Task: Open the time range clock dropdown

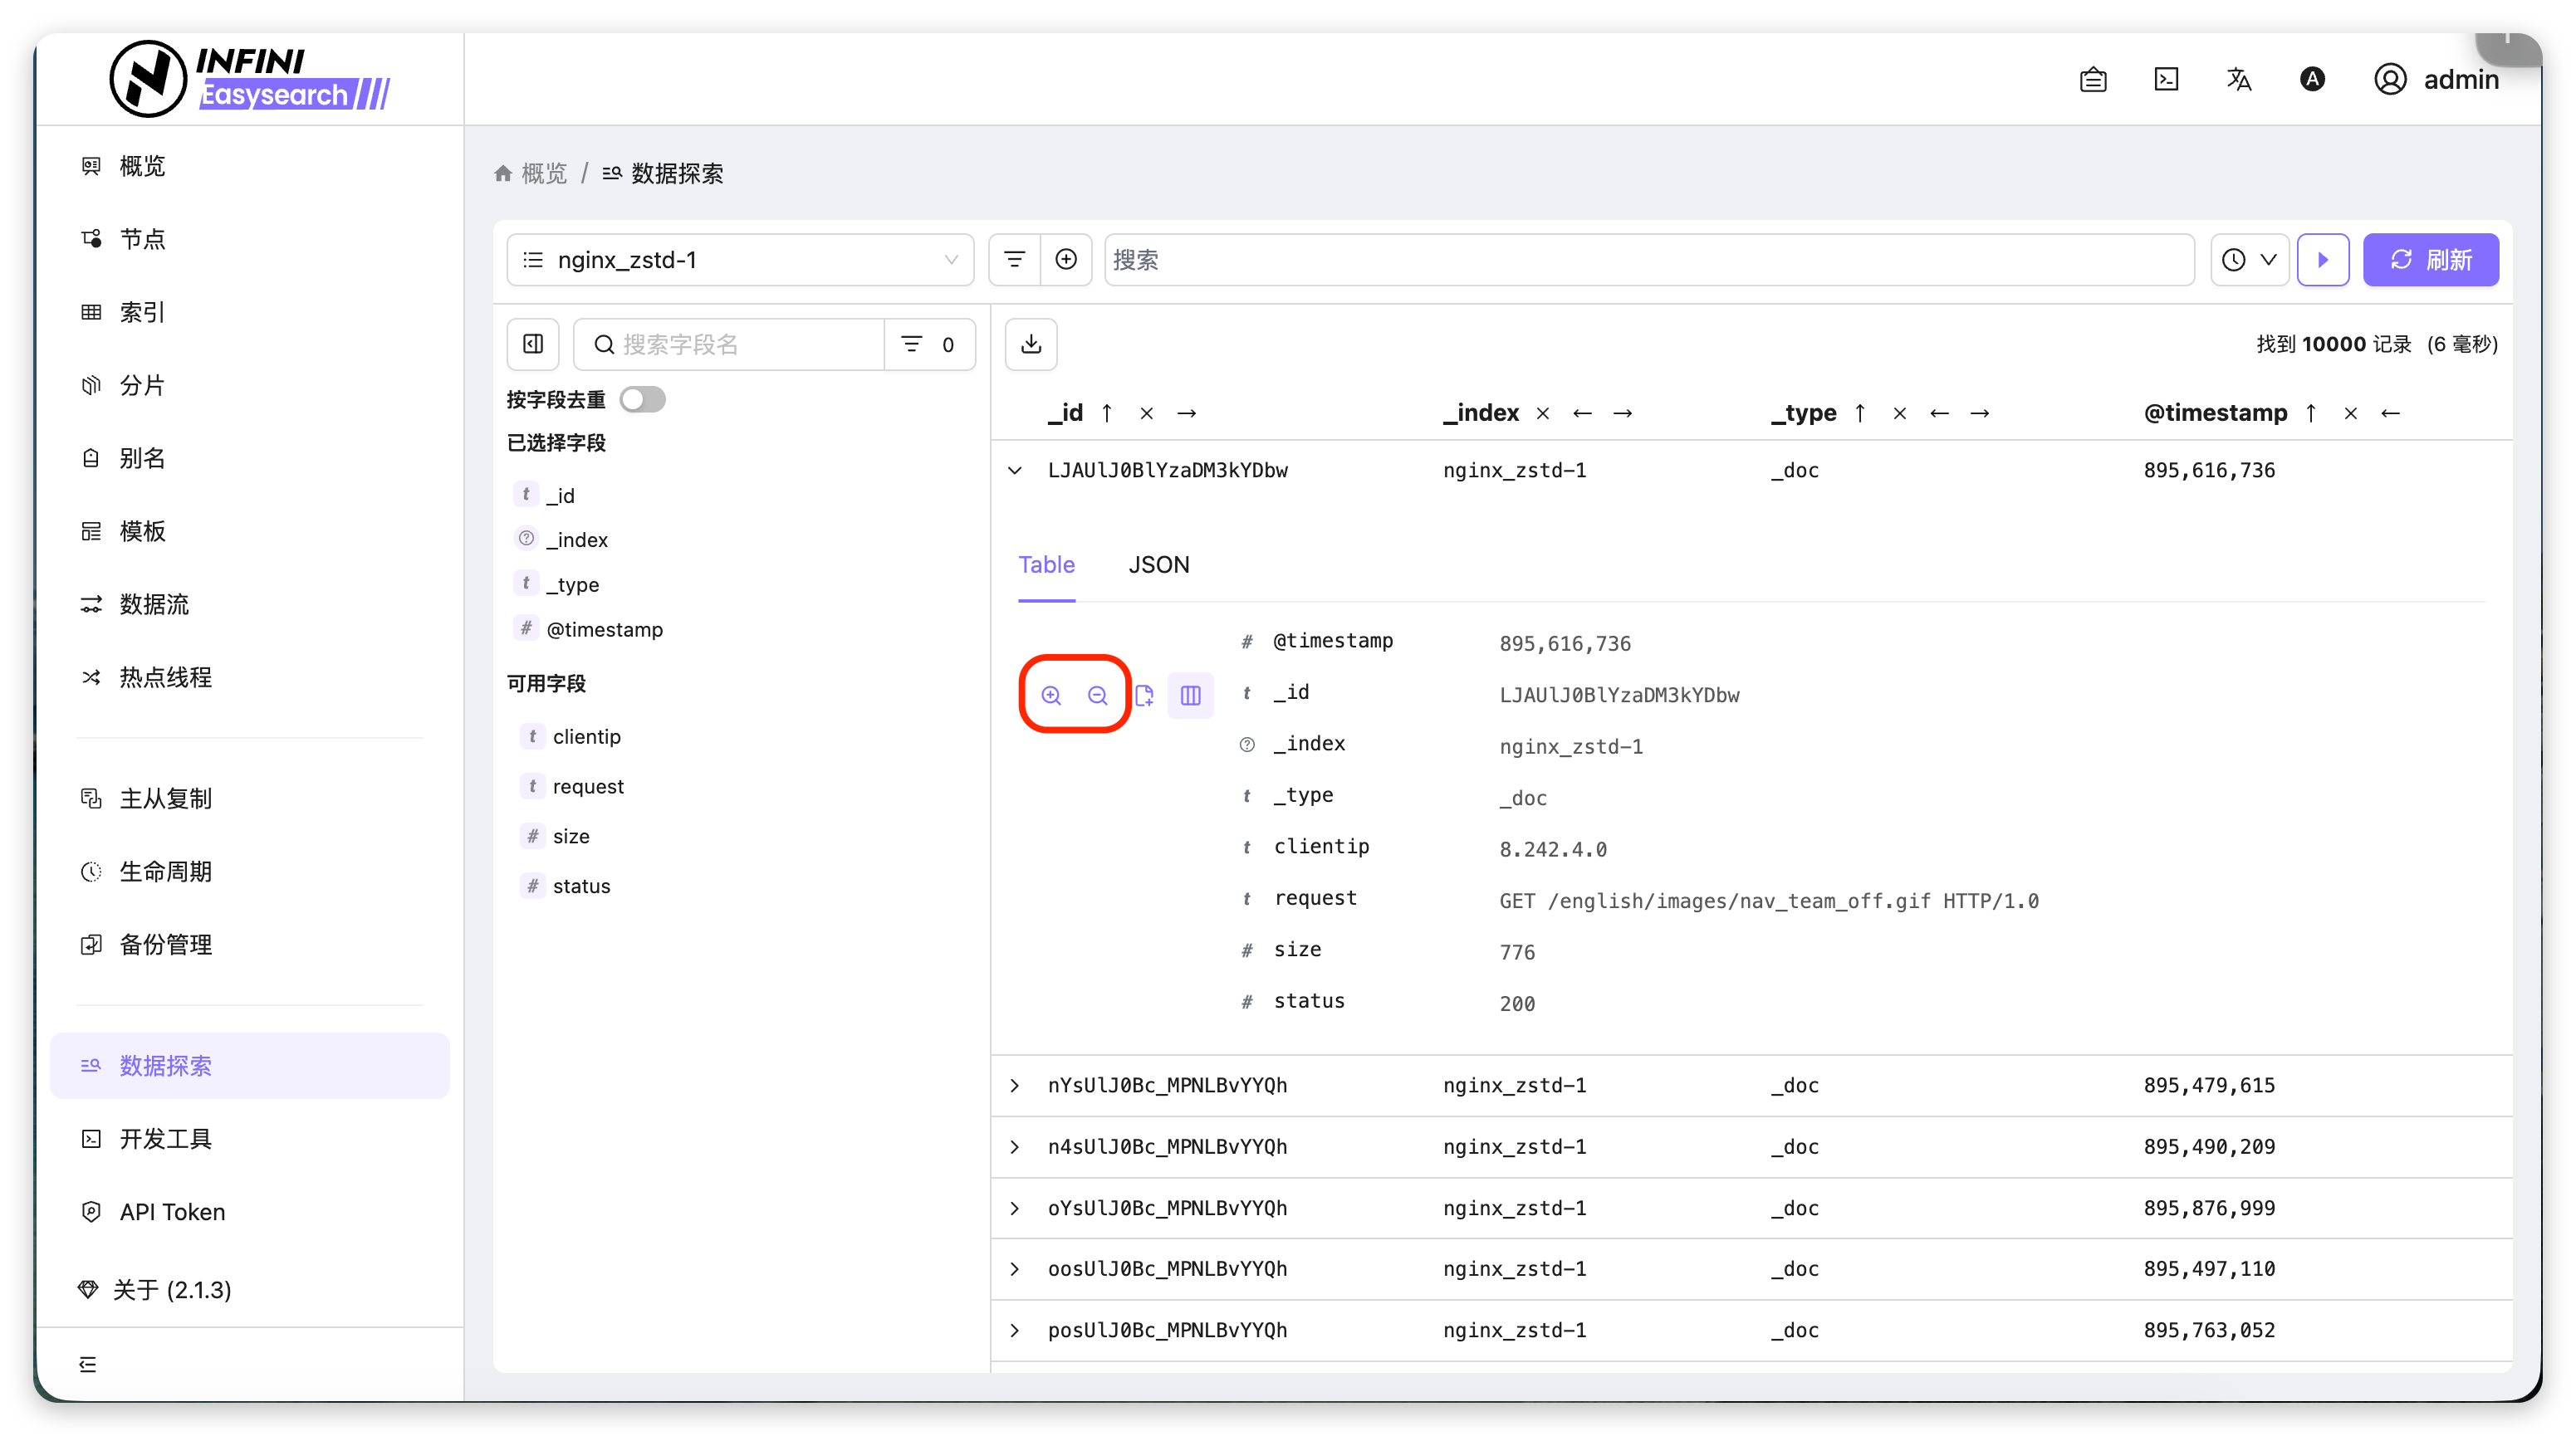Action: [x=2248, y=260]
